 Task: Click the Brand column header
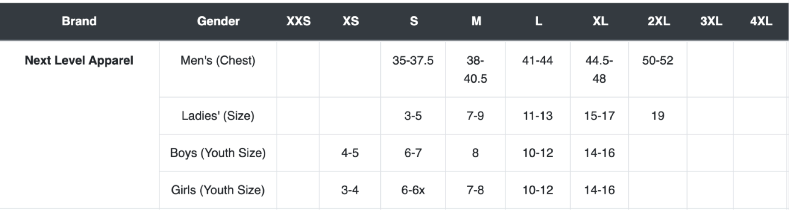coord(79,21)
